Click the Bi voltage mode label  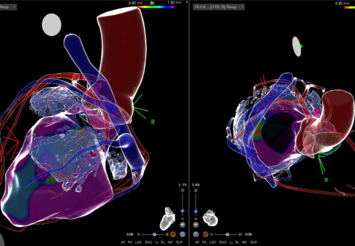click(x=152, y=3)
